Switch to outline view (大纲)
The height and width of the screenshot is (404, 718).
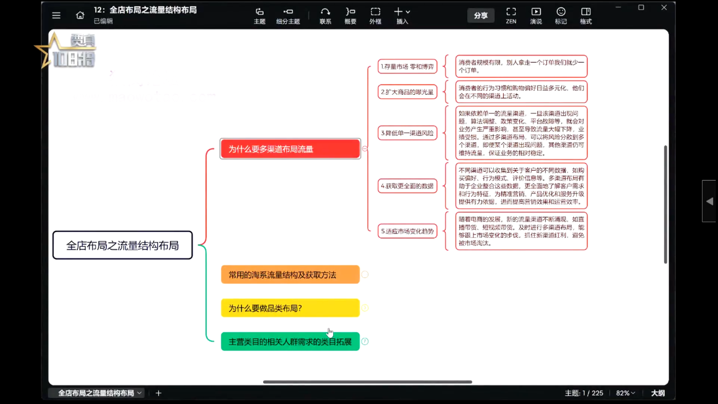[x=657, y=393]
